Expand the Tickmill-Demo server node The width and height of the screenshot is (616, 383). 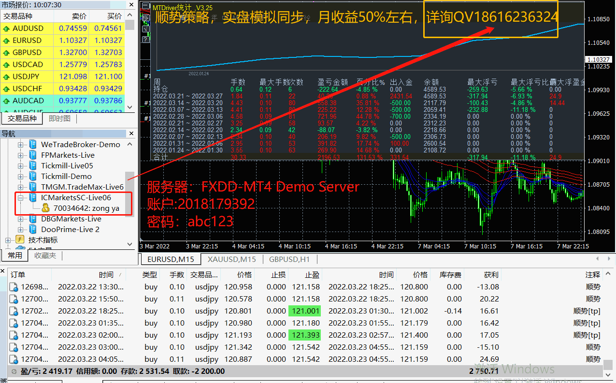(20, 177)
